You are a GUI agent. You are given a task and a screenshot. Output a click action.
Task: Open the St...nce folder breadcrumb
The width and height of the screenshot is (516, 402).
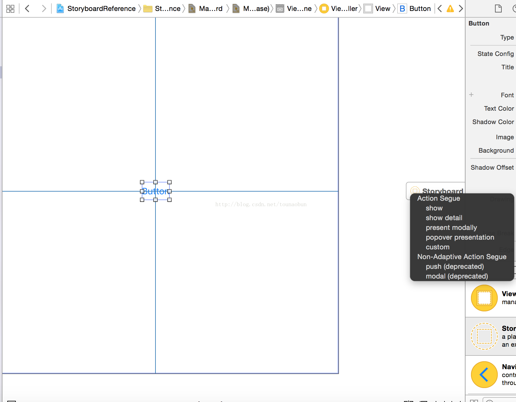(162, 9)
